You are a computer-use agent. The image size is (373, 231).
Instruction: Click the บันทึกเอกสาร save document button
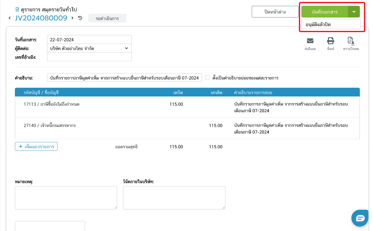coord(325,12)
